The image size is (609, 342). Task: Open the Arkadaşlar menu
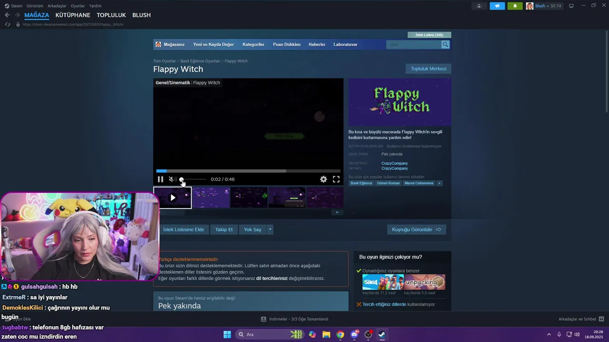coord(57,6)
